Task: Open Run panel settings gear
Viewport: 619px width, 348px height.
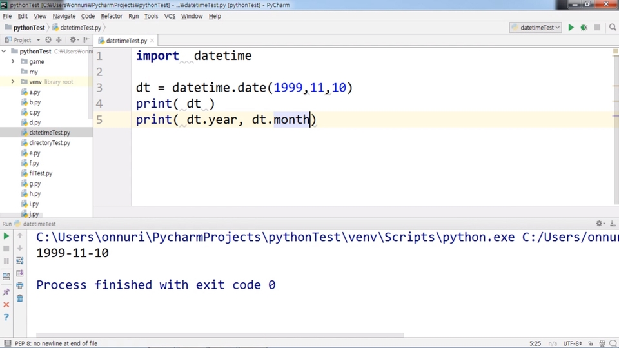Action: point(600,224)
